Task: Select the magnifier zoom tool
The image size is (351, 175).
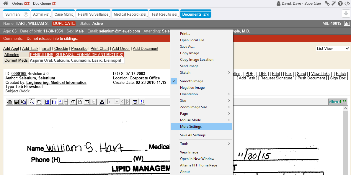Action: tap(32, 102)
